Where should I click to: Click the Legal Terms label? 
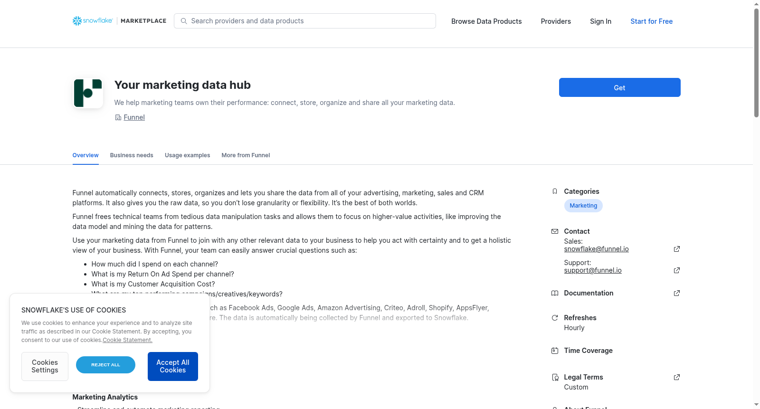[583, 377]
